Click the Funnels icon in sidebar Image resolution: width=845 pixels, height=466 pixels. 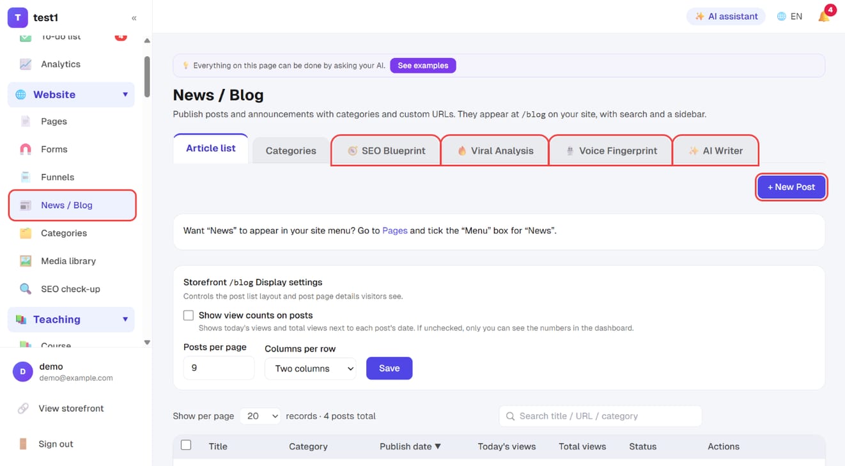[x=26, y=177]
